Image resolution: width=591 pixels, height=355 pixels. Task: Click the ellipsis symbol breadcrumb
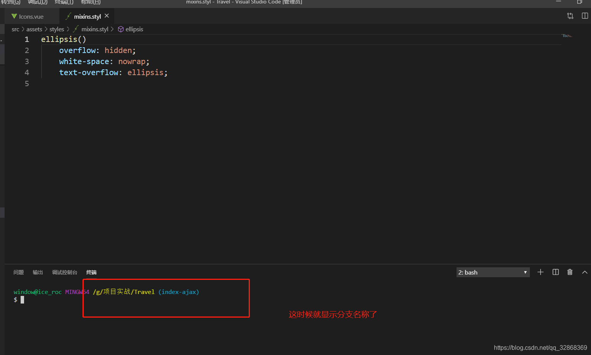(134, 29)
